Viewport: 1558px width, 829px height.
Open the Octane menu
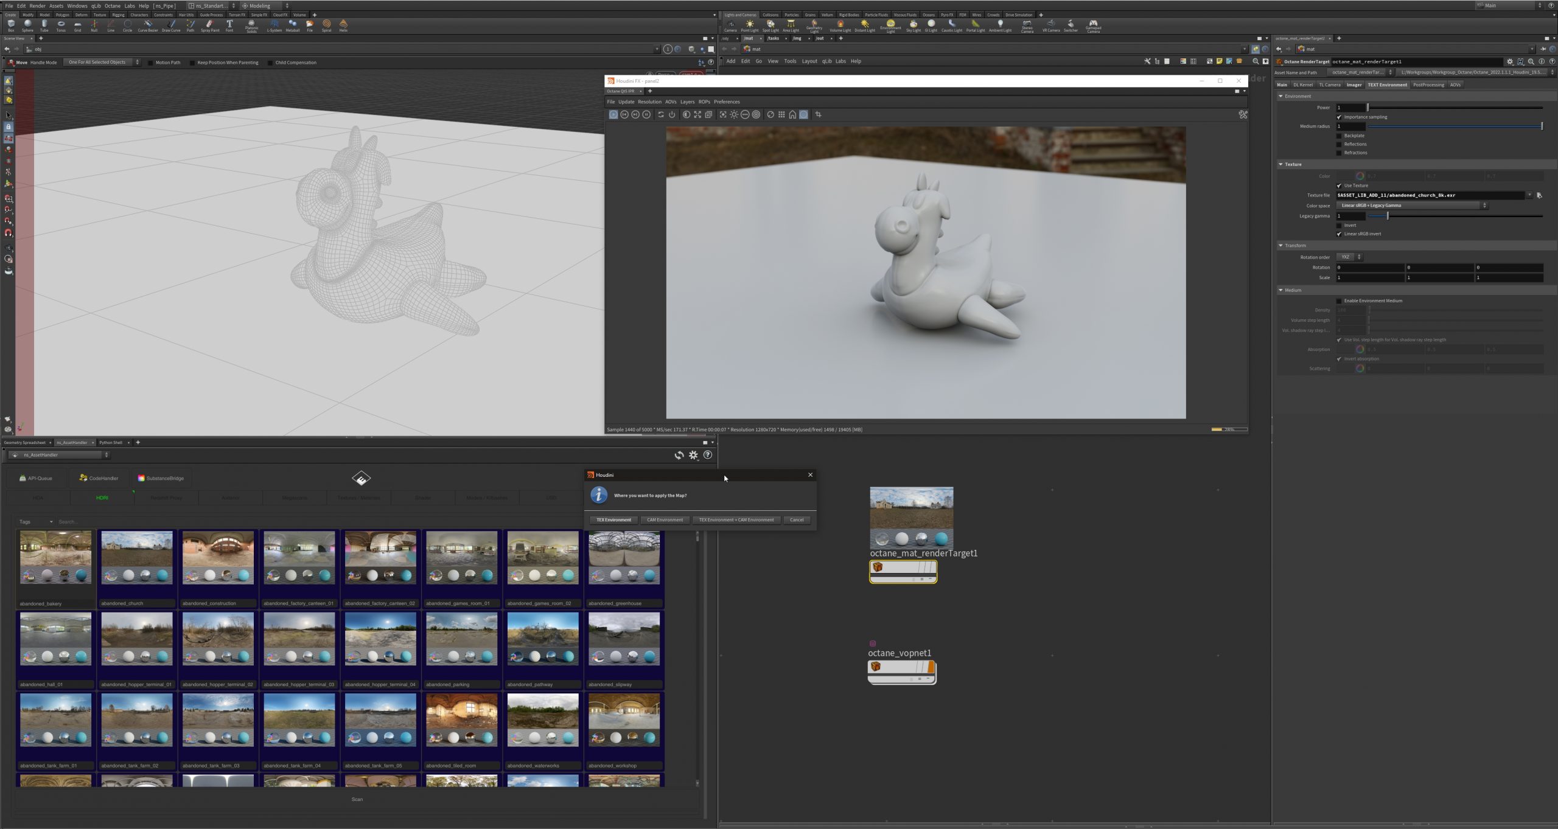[x=113, y=5]
